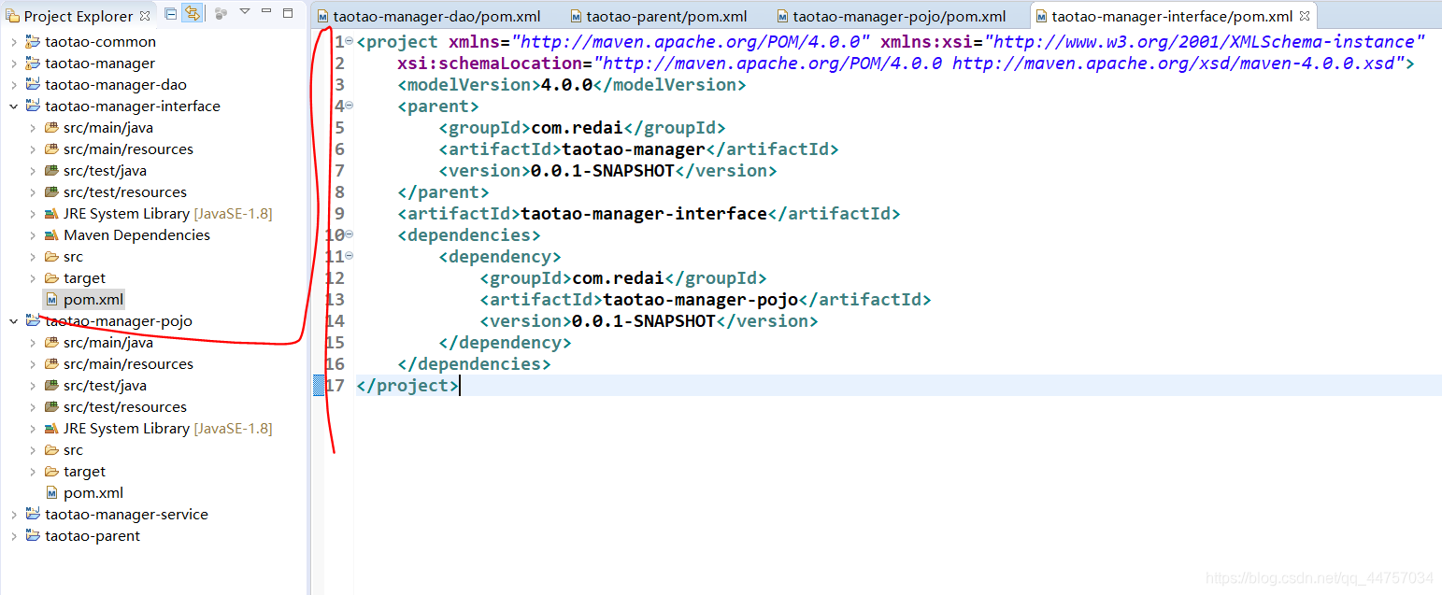
Task: Expand the taotao-manager-service project node
Action: (x=13, y=515)
